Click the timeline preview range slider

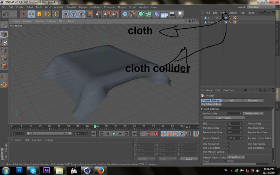click(x=49, y=133)
